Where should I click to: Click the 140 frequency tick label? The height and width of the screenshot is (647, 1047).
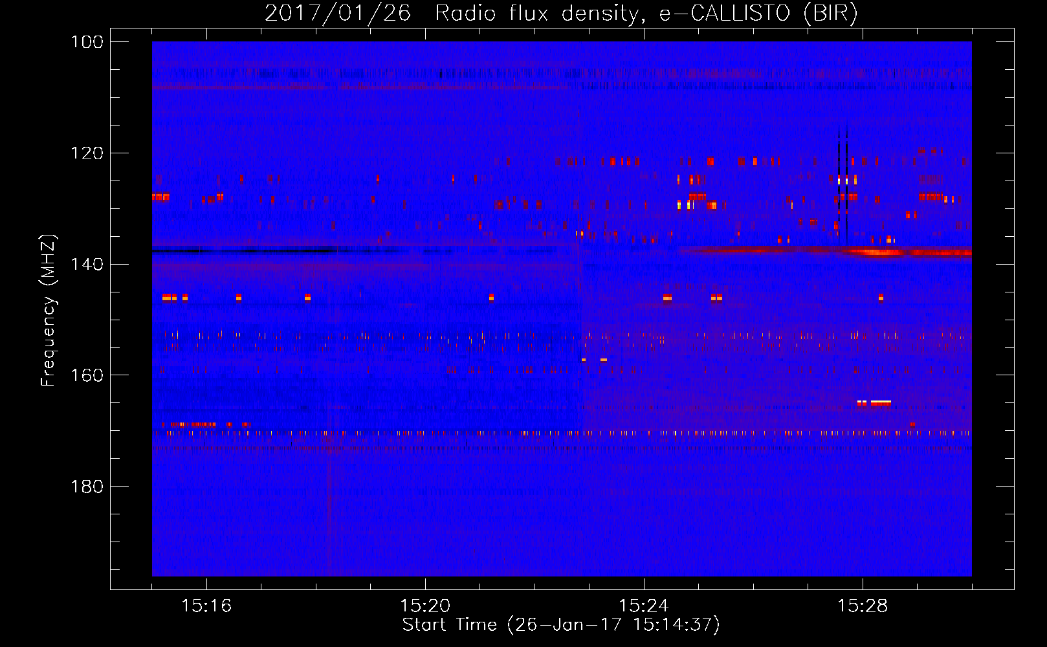(x=87, y=264)
